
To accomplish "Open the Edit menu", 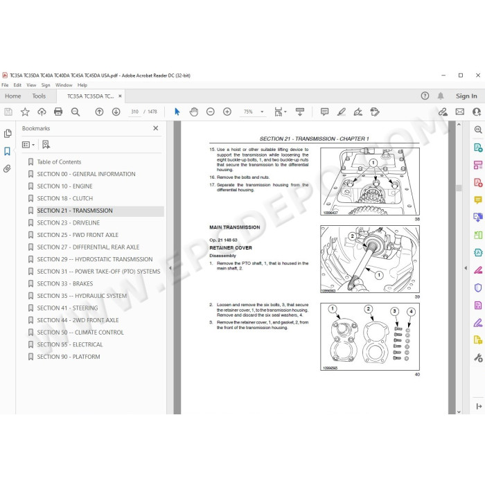I will 17,85.
